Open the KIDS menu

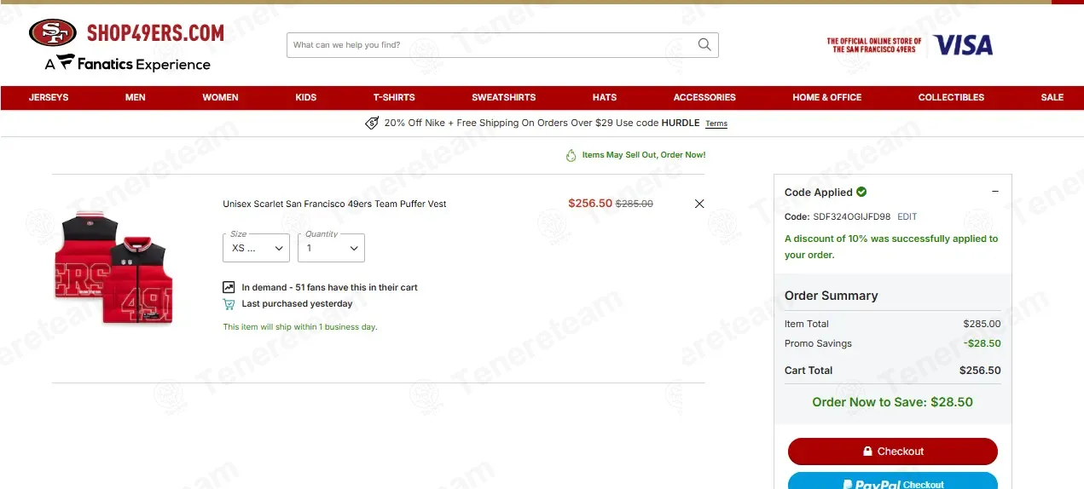(x=306, y=97)
